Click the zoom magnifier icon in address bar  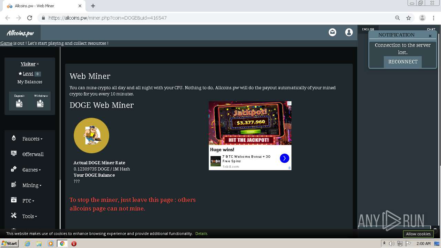point(398,18)
